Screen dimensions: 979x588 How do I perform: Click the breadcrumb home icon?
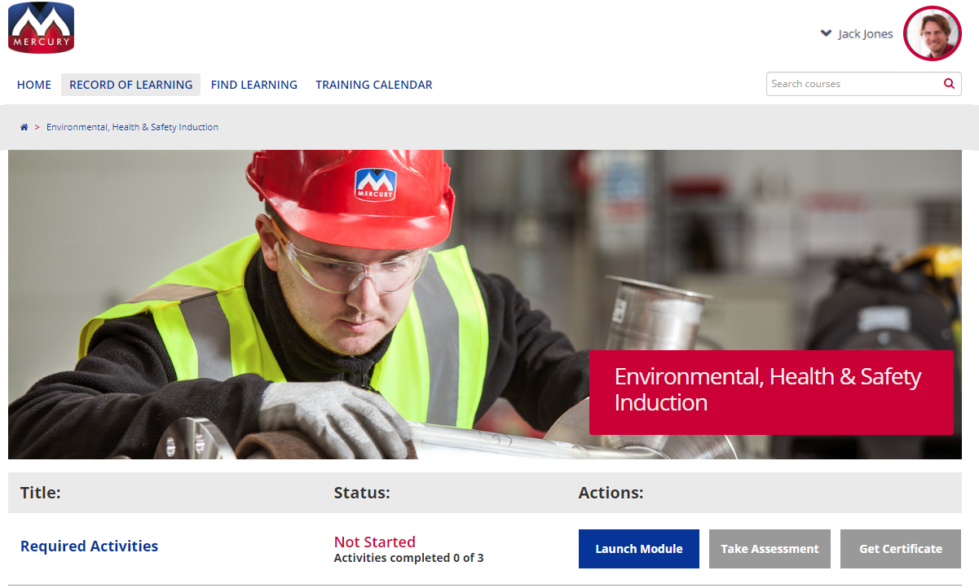pos(24,127)
